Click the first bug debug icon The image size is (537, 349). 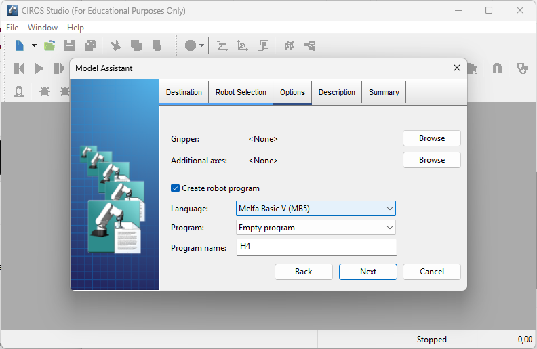coord(45,91)
